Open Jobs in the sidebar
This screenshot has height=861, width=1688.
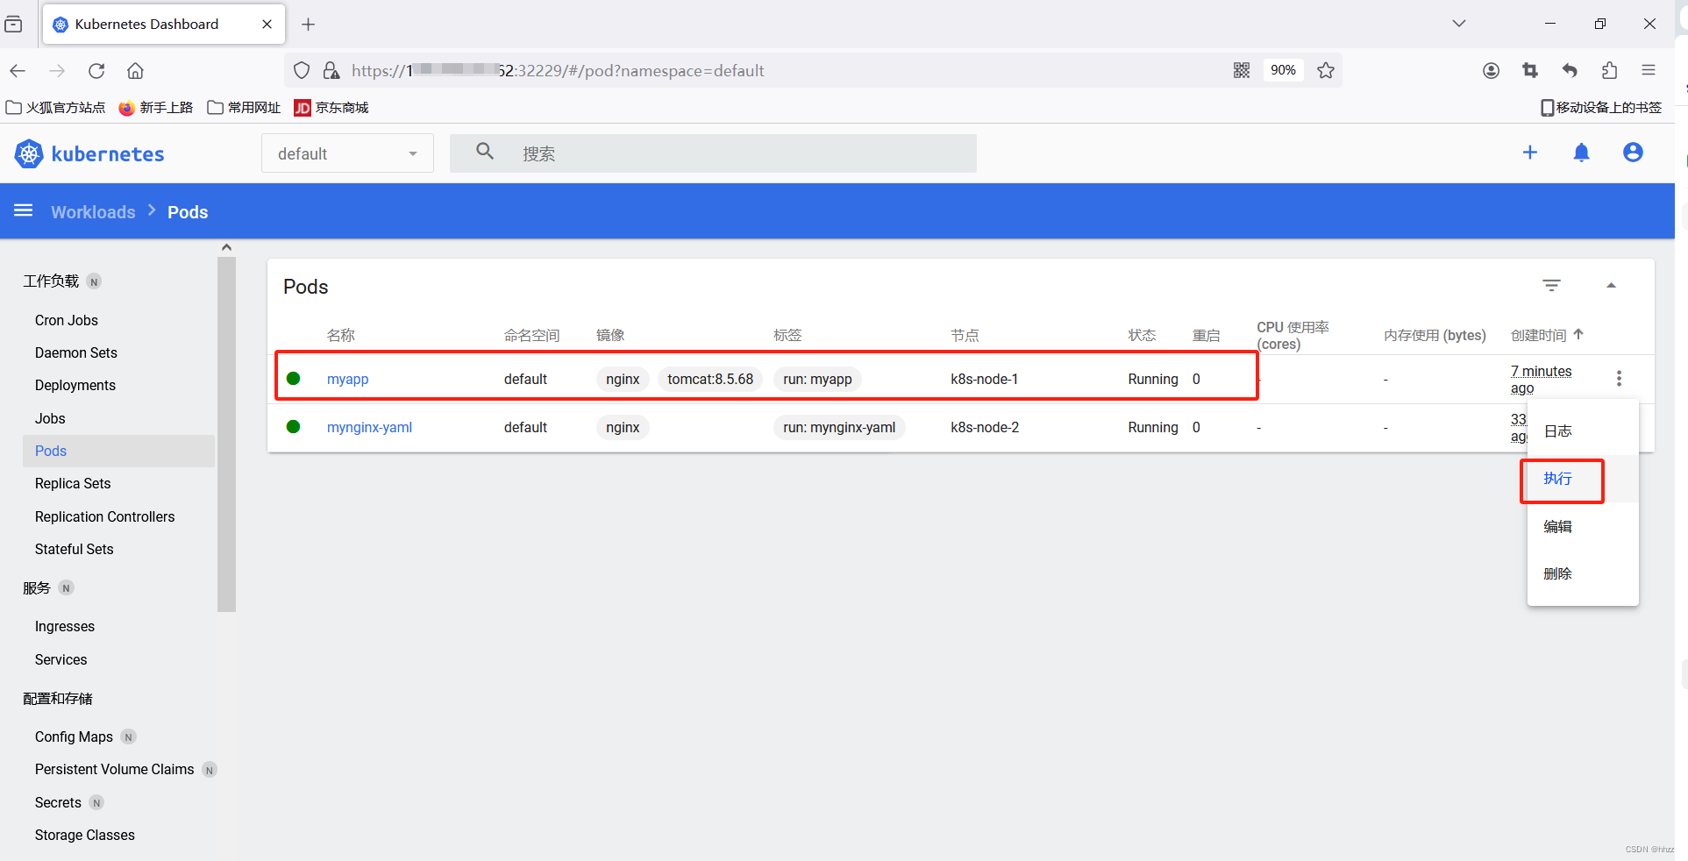50,418
